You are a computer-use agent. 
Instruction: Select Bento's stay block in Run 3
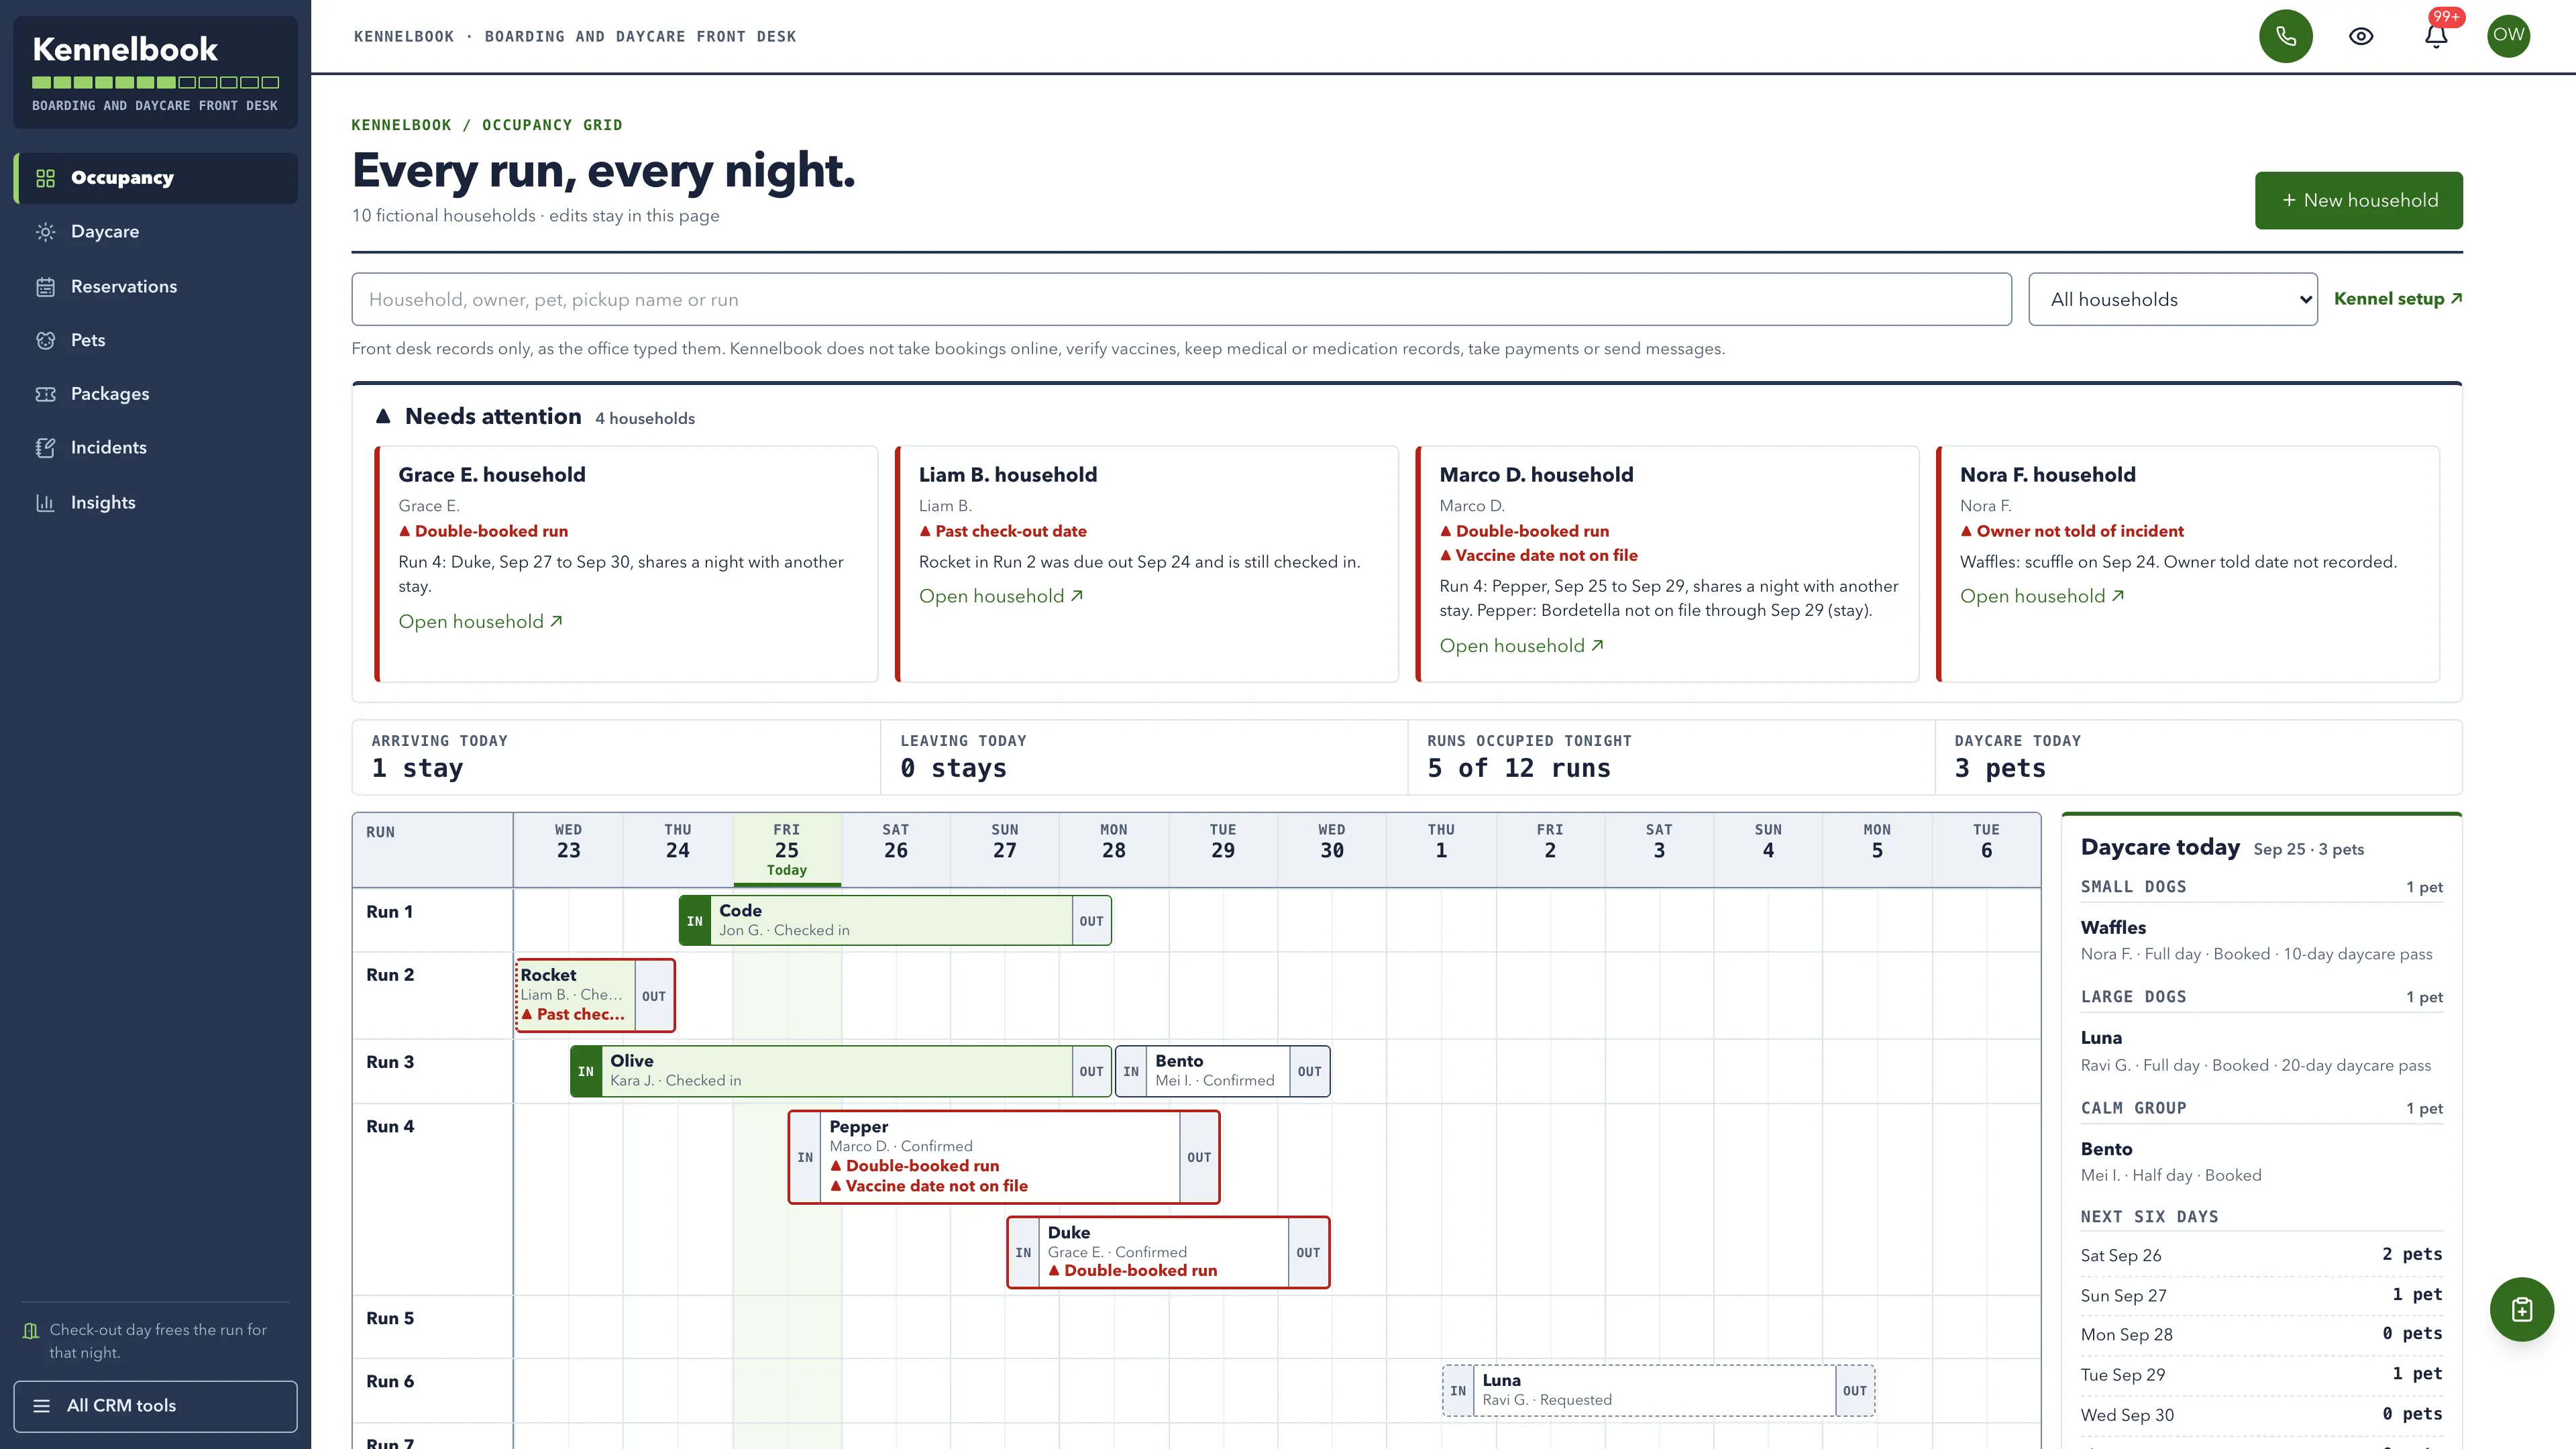1222,1071
